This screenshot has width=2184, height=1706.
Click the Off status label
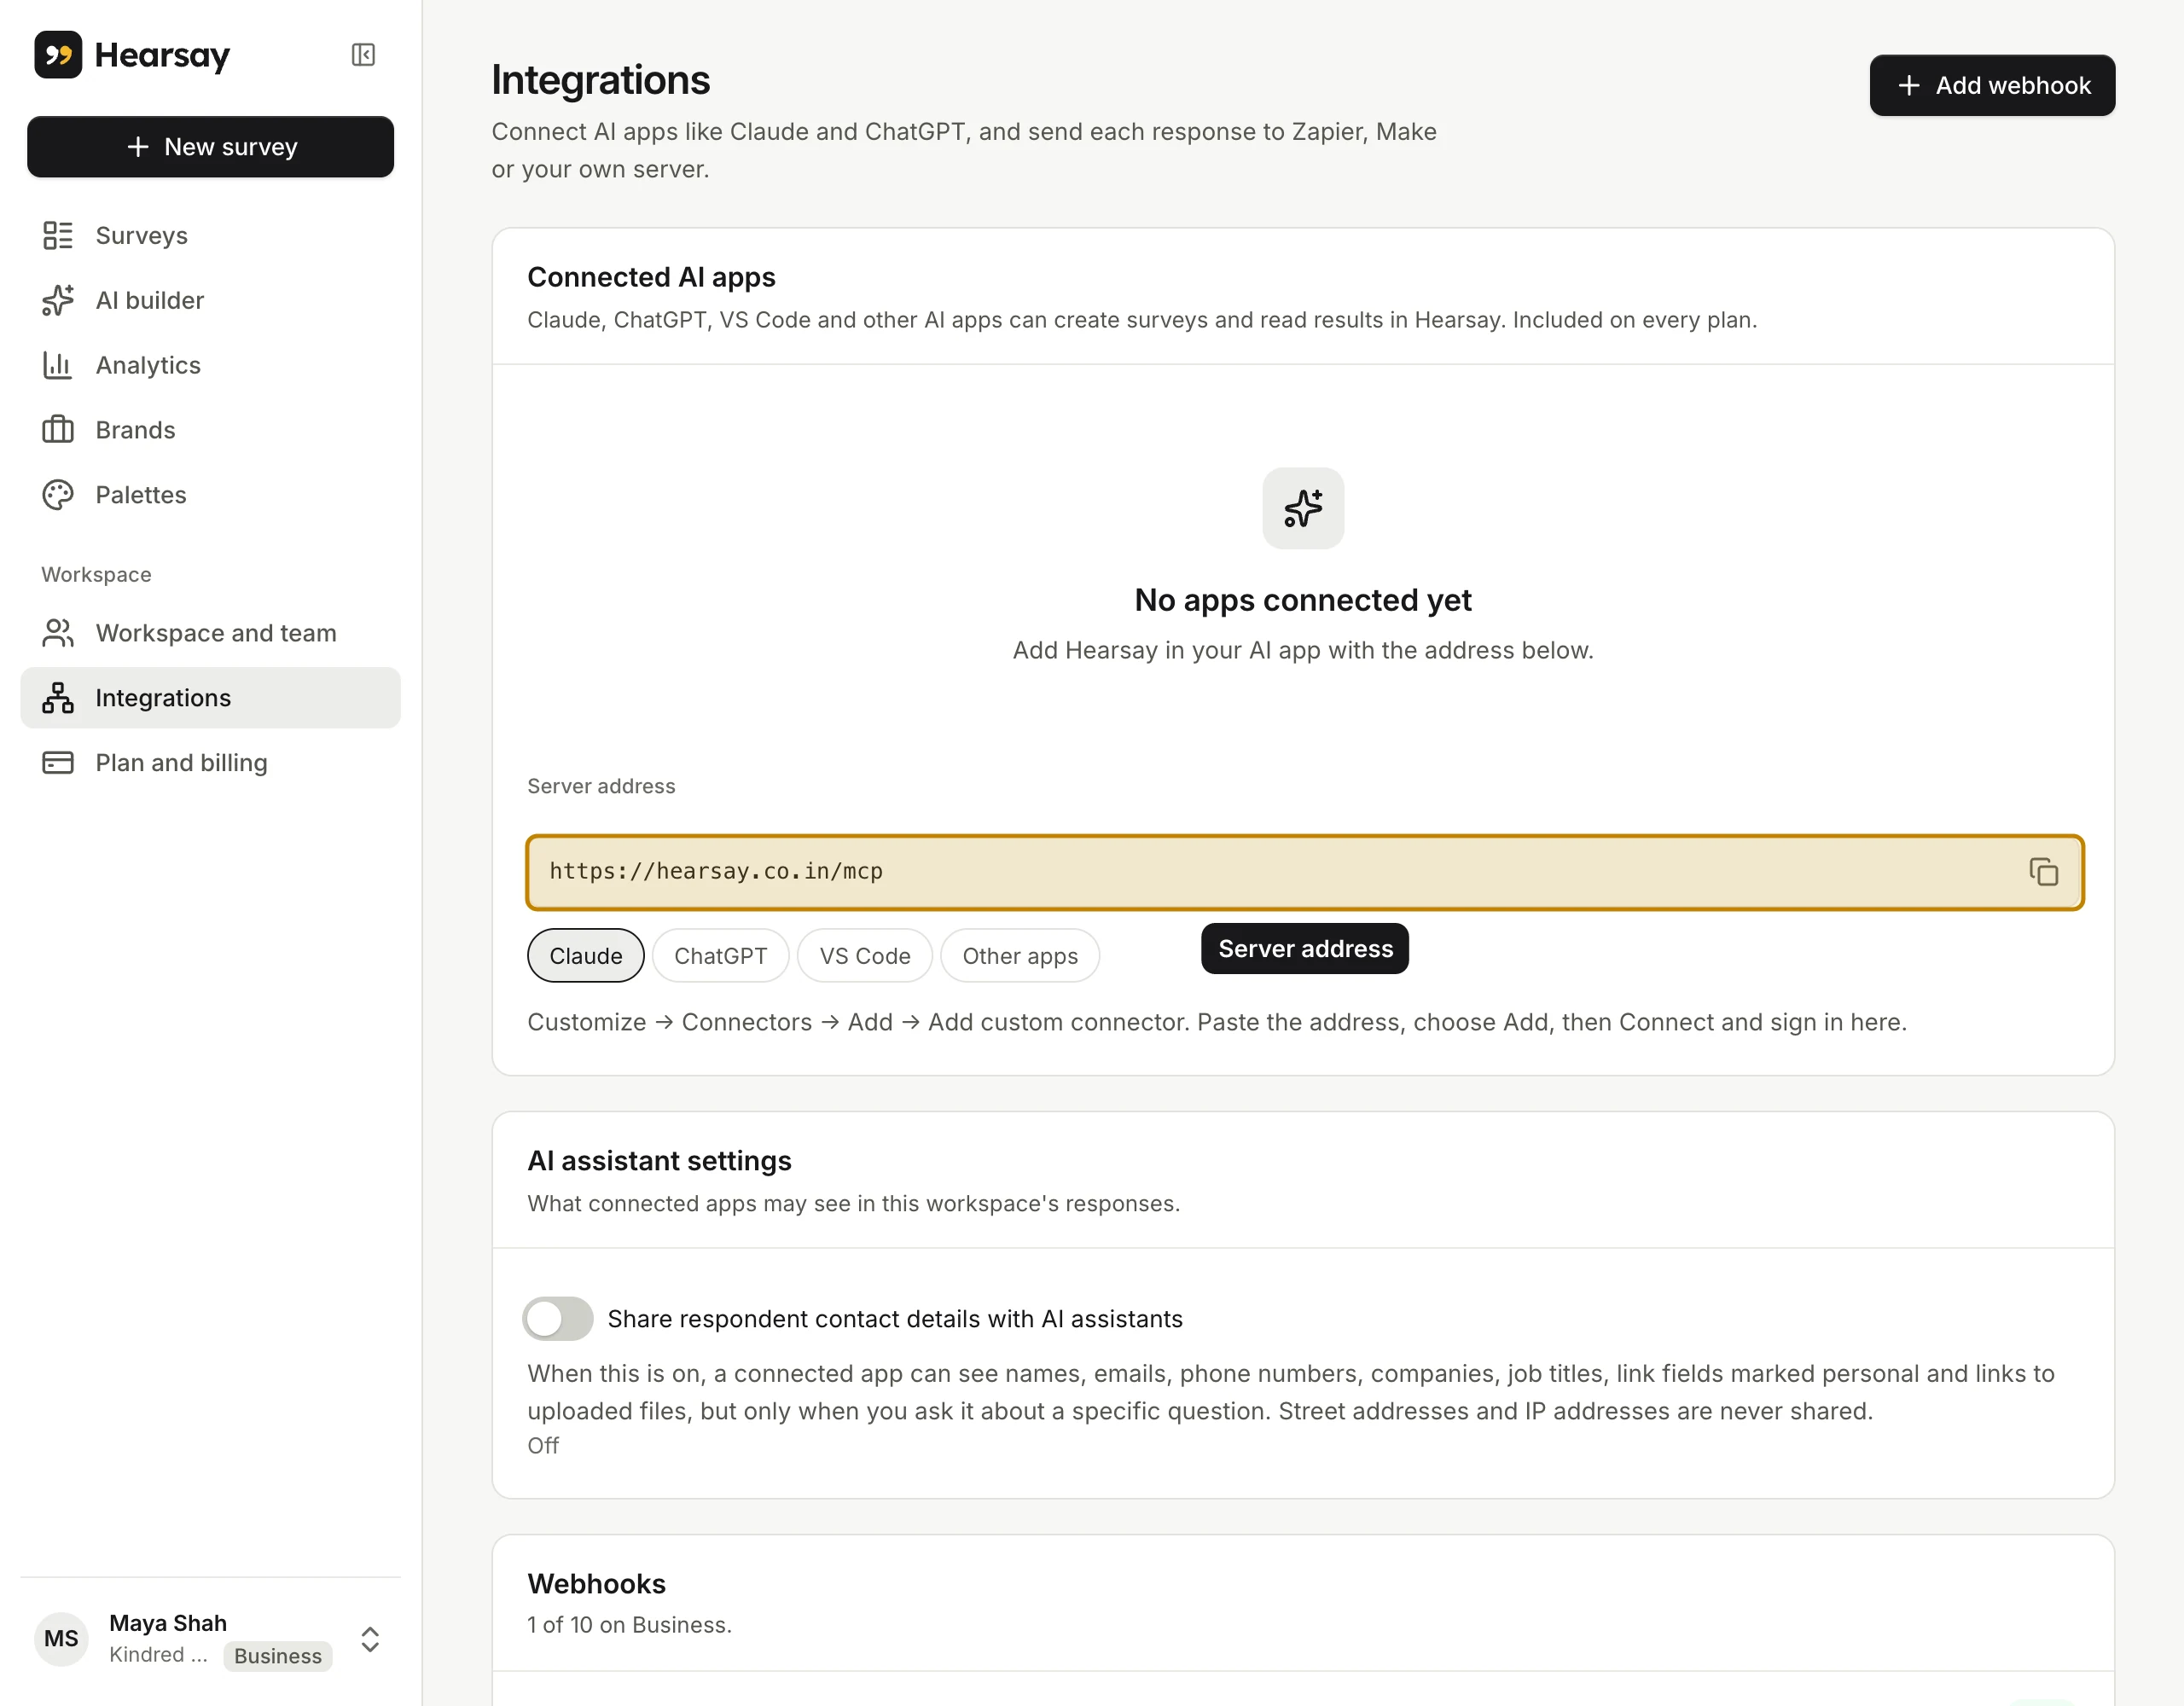(543, 1446)
